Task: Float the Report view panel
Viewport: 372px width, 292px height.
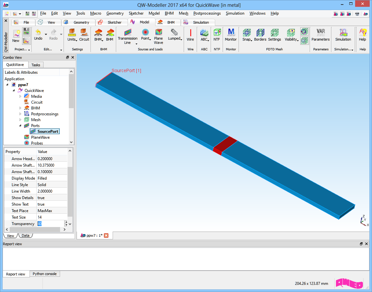Action: point(361,244)
